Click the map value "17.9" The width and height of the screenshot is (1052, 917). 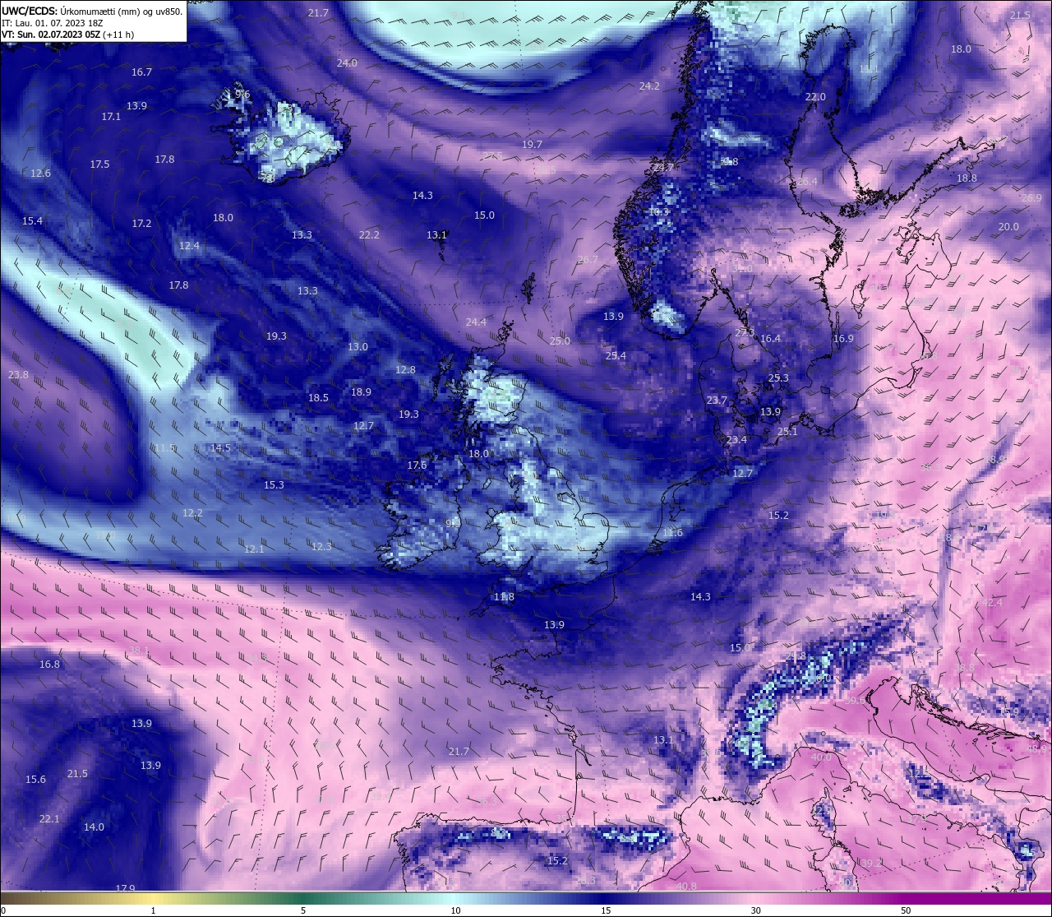[125, 889]
